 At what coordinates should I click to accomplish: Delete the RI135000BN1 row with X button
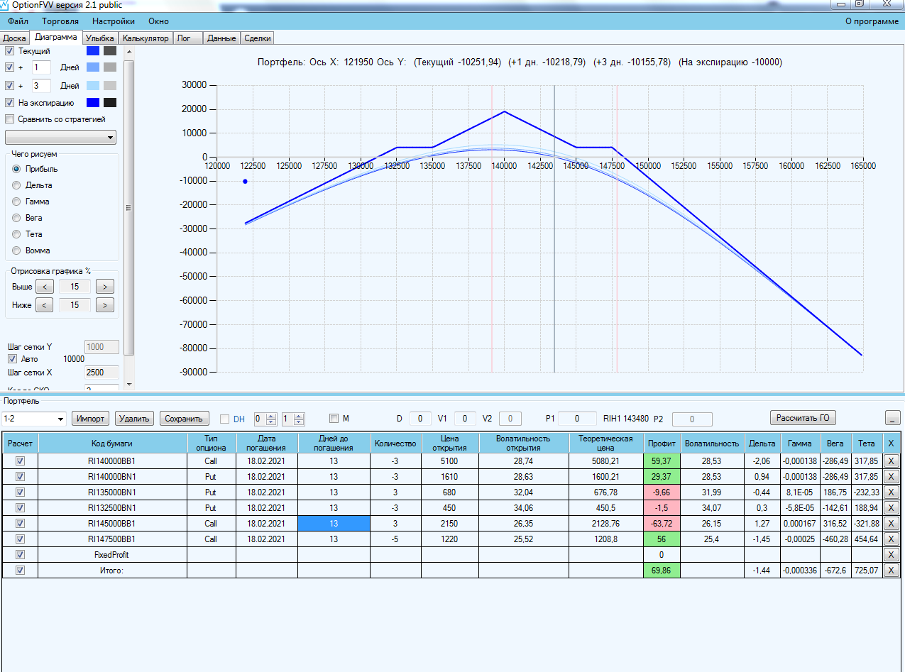[892, 492]
